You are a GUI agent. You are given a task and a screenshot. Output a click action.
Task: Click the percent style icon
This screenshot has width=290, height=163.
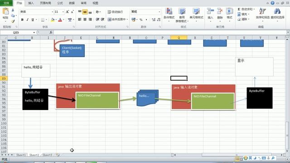pyautogui.click(x=141, y=19)
